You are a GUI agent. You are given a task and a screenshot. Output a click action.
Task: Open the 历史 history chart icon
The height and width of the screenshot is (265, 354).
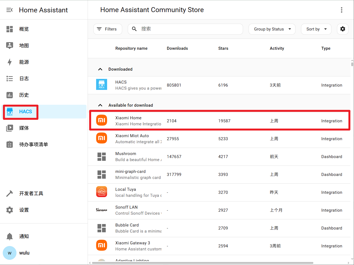click(x=10, y=95)
